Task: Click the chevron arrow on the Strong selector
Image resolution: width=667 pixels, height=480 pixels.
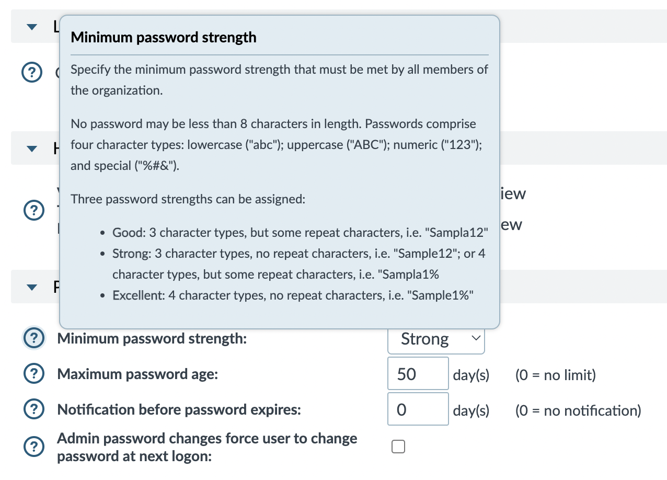Action: point(476,338)
